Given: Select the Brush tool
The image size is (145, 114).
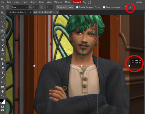Looking at the screenshot, I should point(2,45).
